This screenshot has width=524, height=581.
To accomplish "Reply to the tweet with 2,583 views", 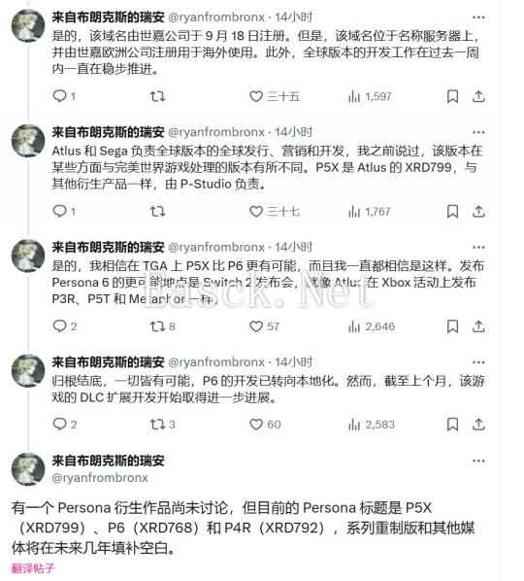I will click(x=65, y=425).
